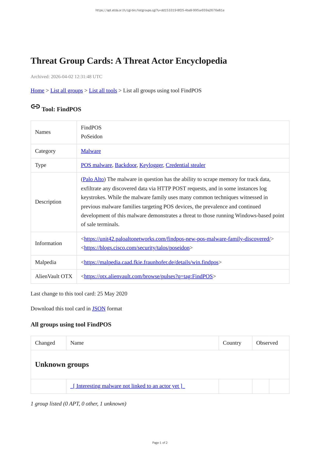Open Interesting malware not linked to actor entry

[x=128, y=386]
